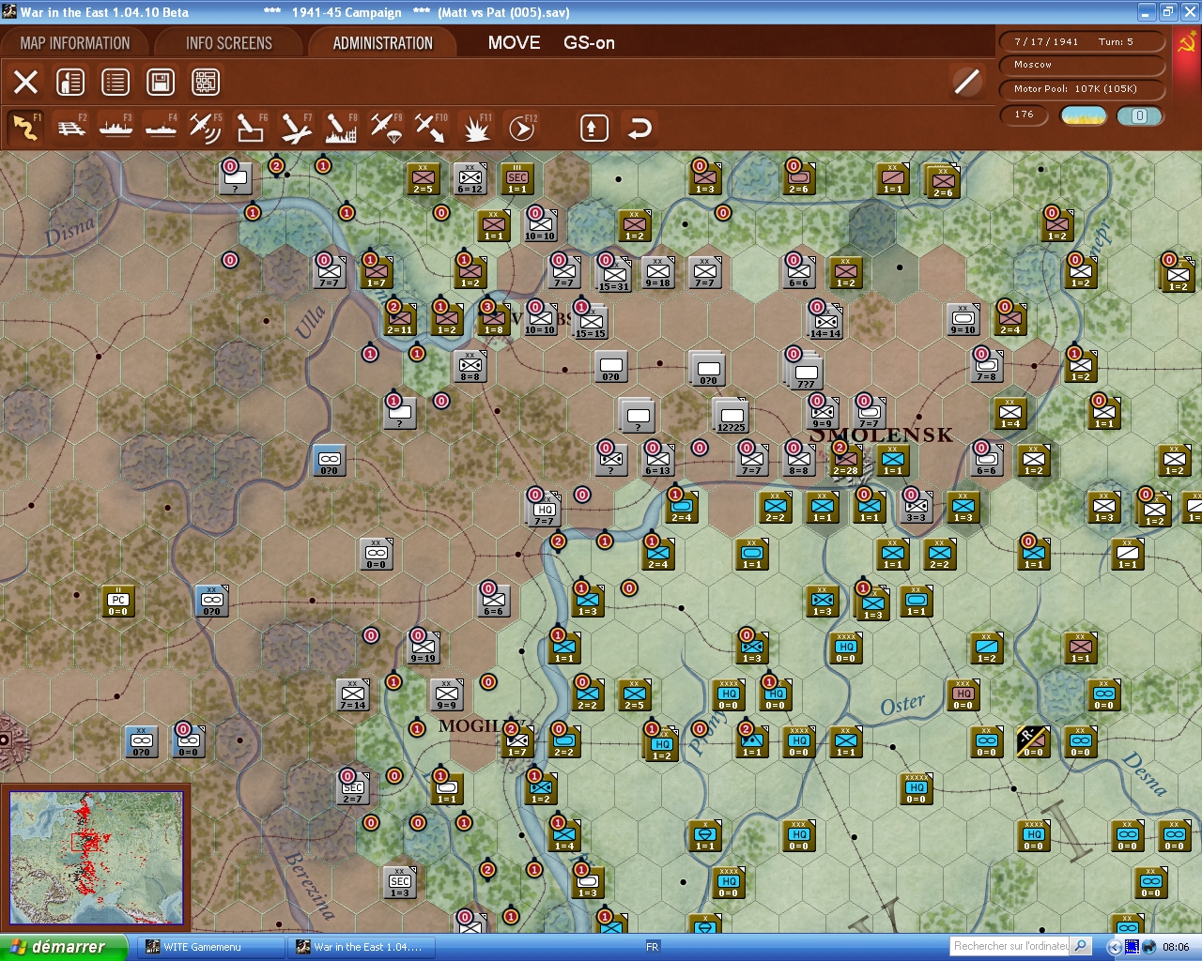1202x961 pixels.
Task: Click the F12 end turn arrow icon
Action: point(521,128)
